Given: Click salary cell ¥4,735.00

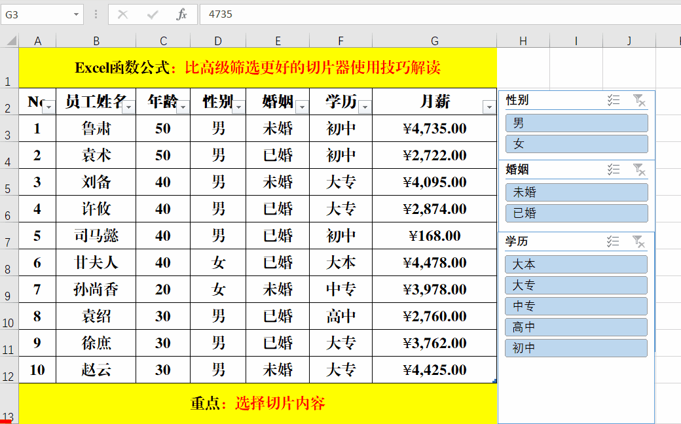Looking at the screenshot, I should [x=435, y=128].
